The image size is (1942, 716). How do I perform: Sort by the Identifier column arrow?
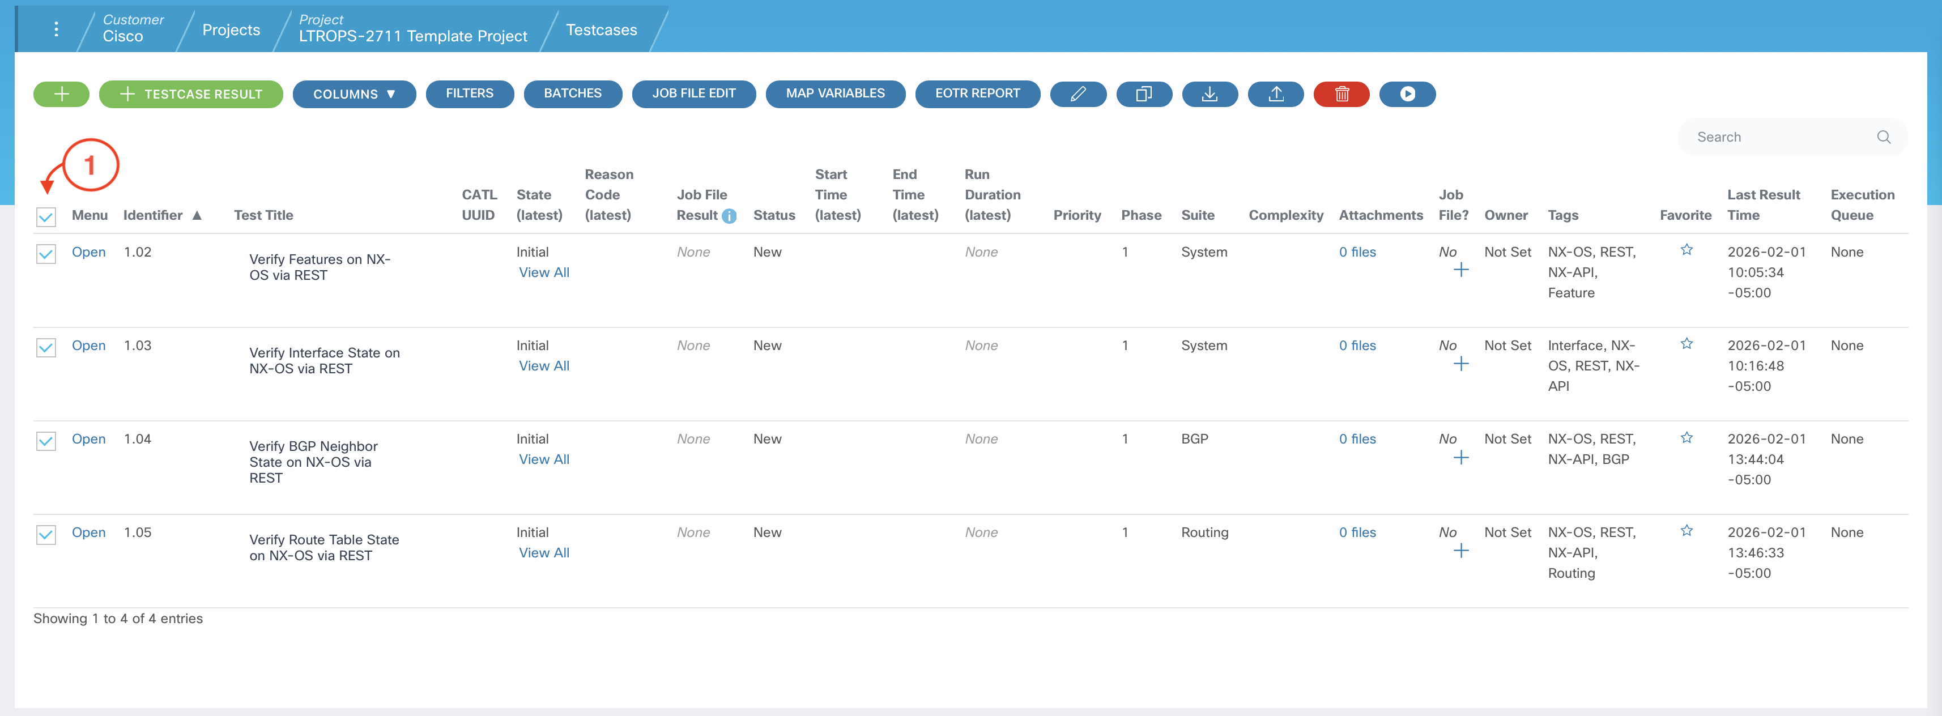click(x=197, y=216)
